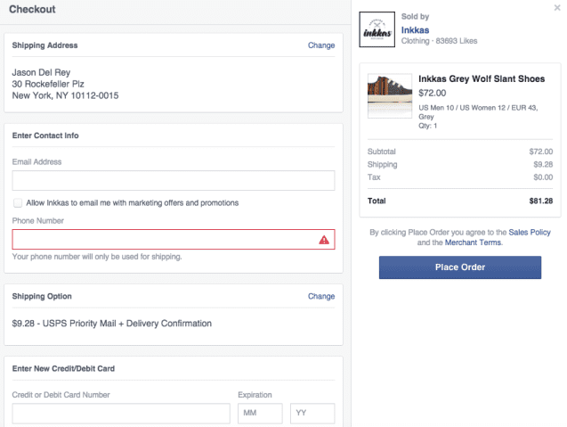Enable Inkkas marketing emails checkbox
The image size is (567, 427).
coord(18,203)
